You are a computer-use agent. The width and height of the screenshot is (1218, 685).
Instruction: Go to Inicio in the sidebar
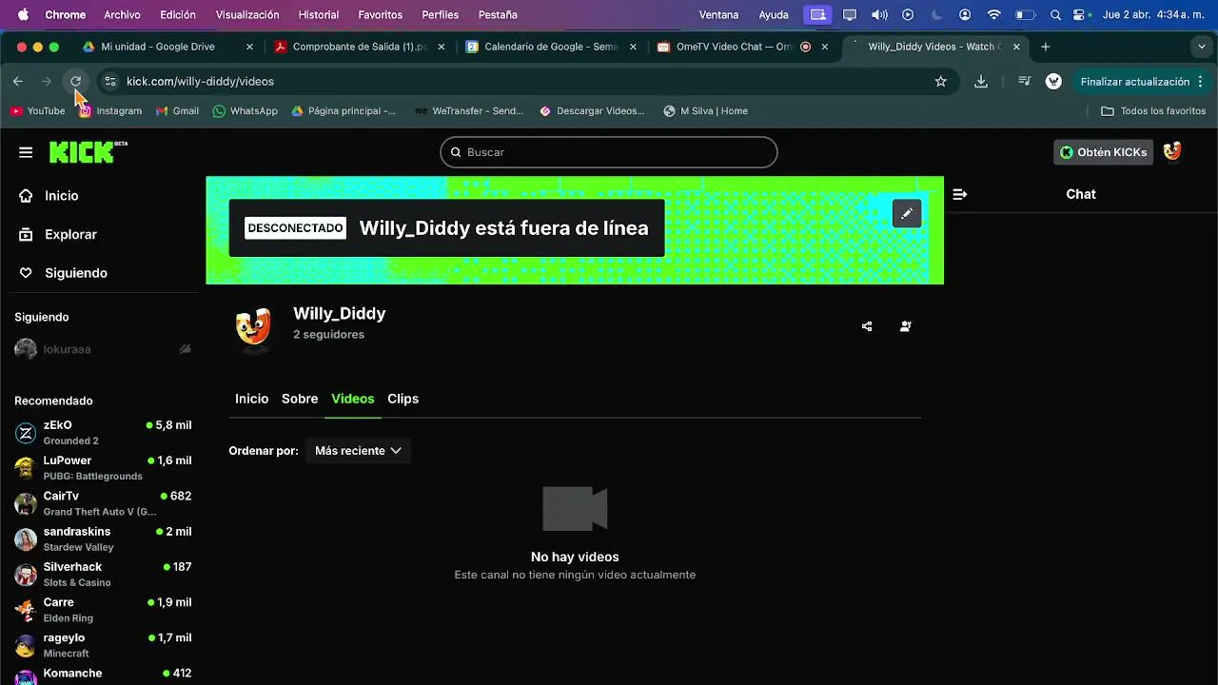tap(61, 196)
